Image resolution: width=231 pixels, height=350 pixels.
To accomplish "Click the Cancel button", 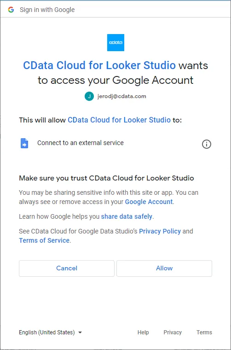I will [x=67, y=268].
